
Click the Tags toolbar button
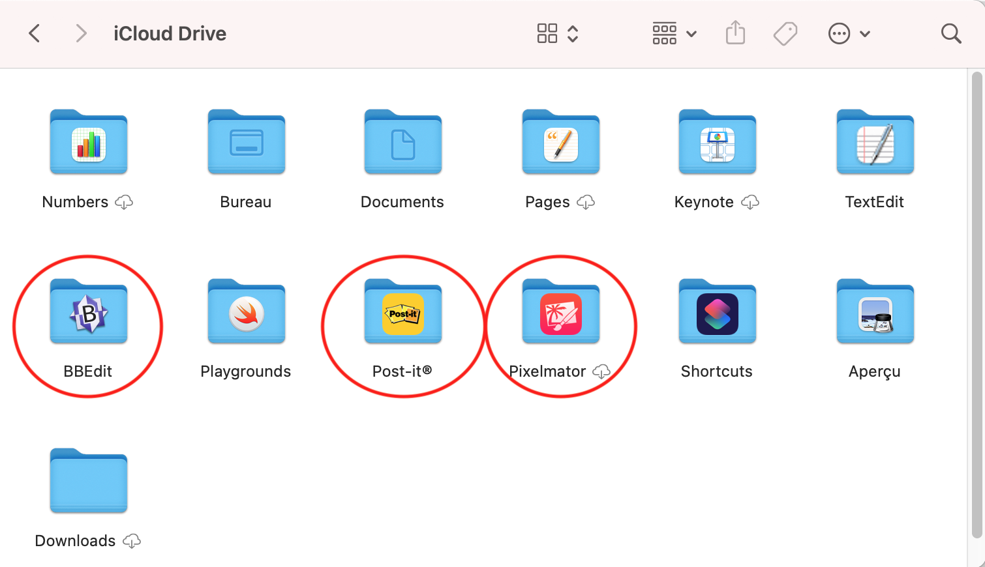click(x=785, y=33)
